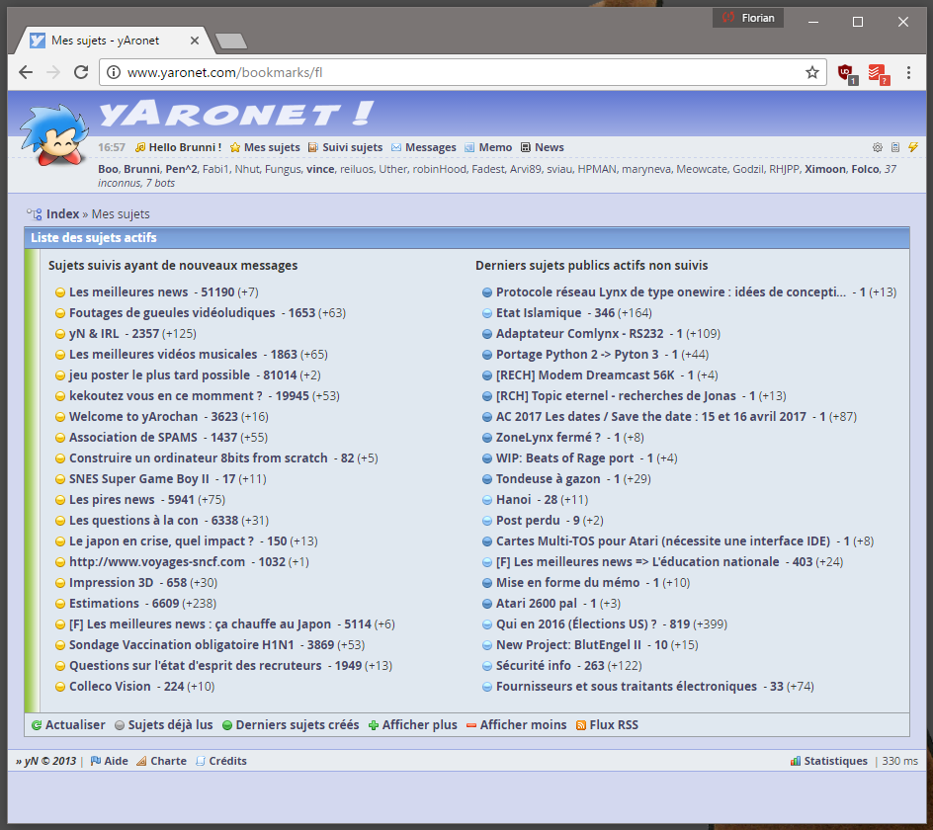Viewport: 933px width, 830px height.
Task: Open topic 'Les meilleures vidéos musicales'
Action: (x=163, y=354)
